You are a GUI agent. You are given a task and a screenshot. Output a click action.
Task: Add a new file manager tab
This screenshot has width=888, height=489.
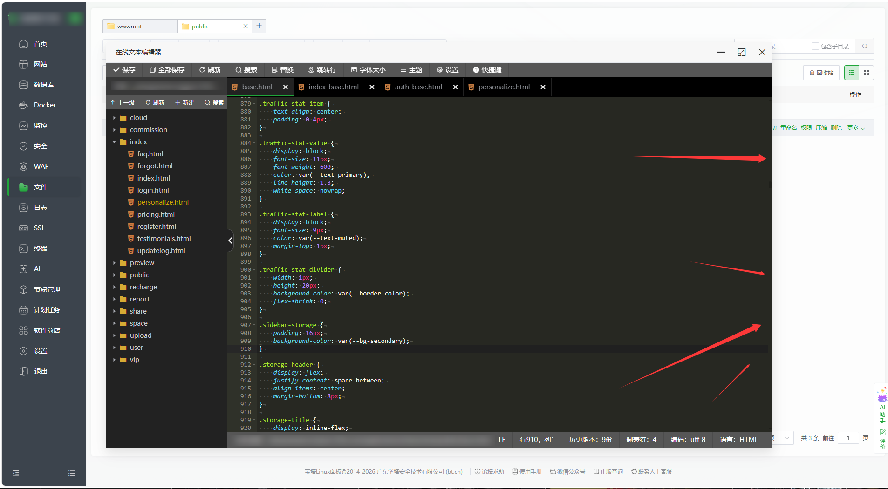pyautogui.click(x=259, y=26)
